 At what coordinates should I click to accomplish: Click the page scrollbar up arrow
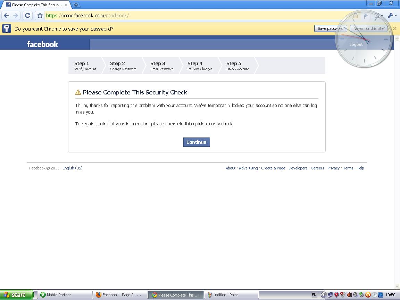[x=397, y=39]
